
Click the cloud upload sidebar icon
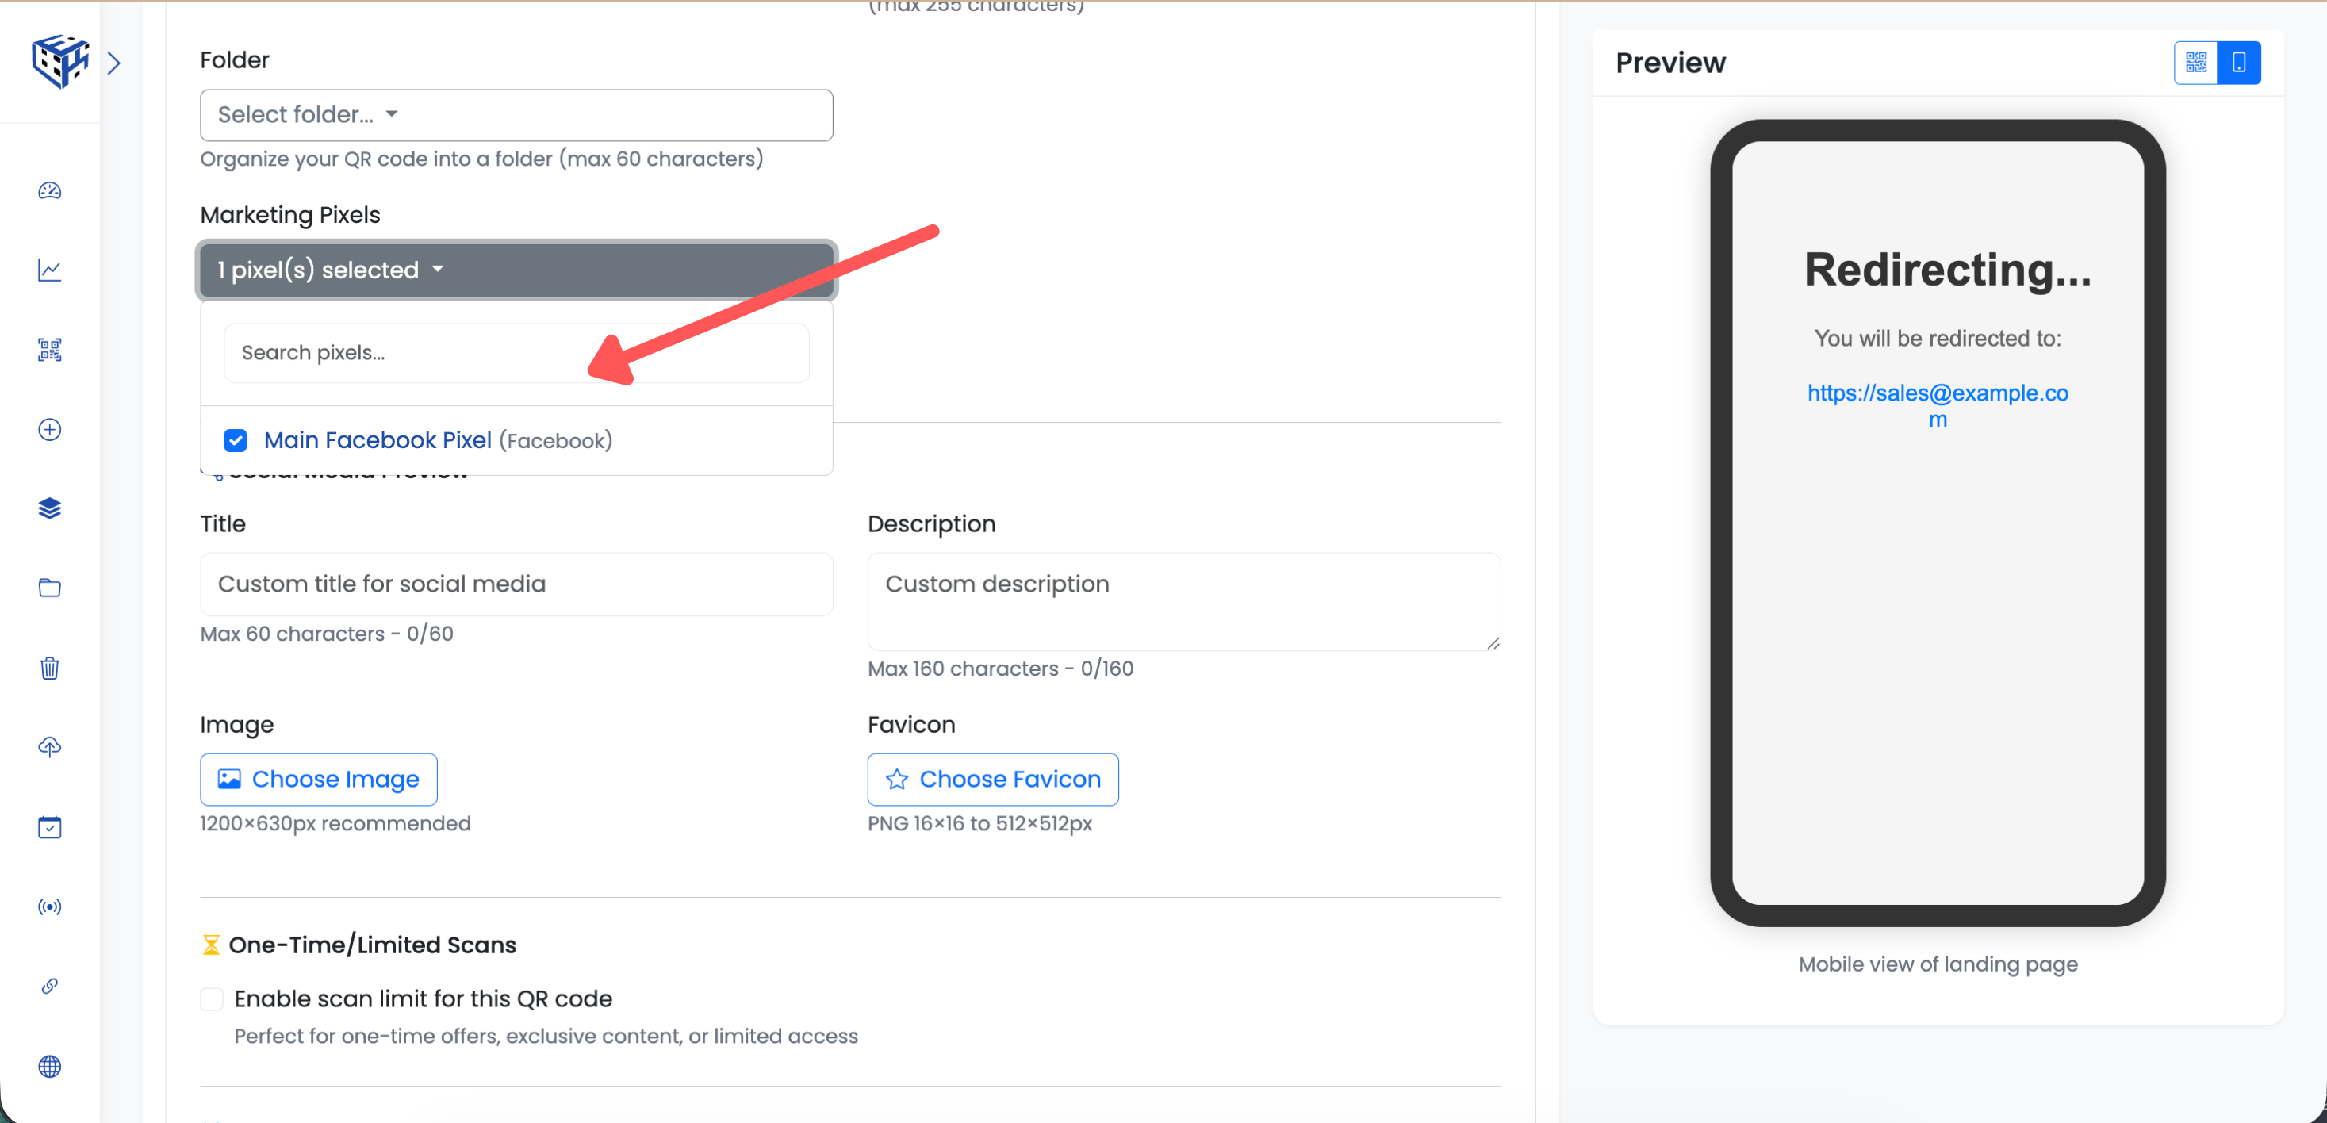pyautogui.click(x=50, y=747)
